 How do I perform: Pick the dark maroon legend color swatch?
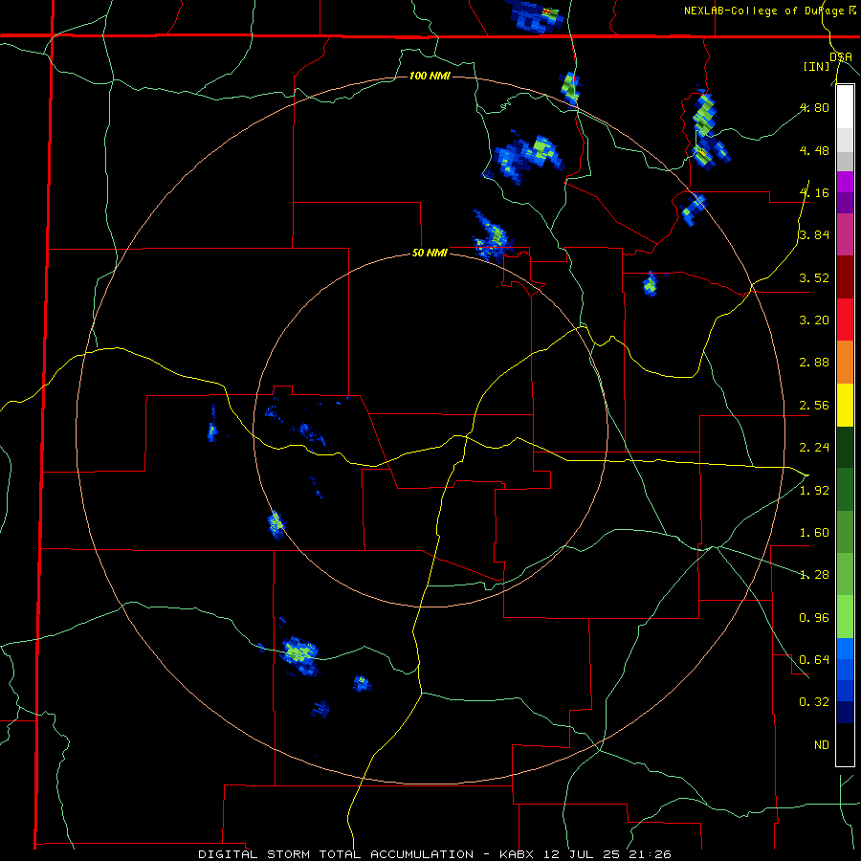845,277
